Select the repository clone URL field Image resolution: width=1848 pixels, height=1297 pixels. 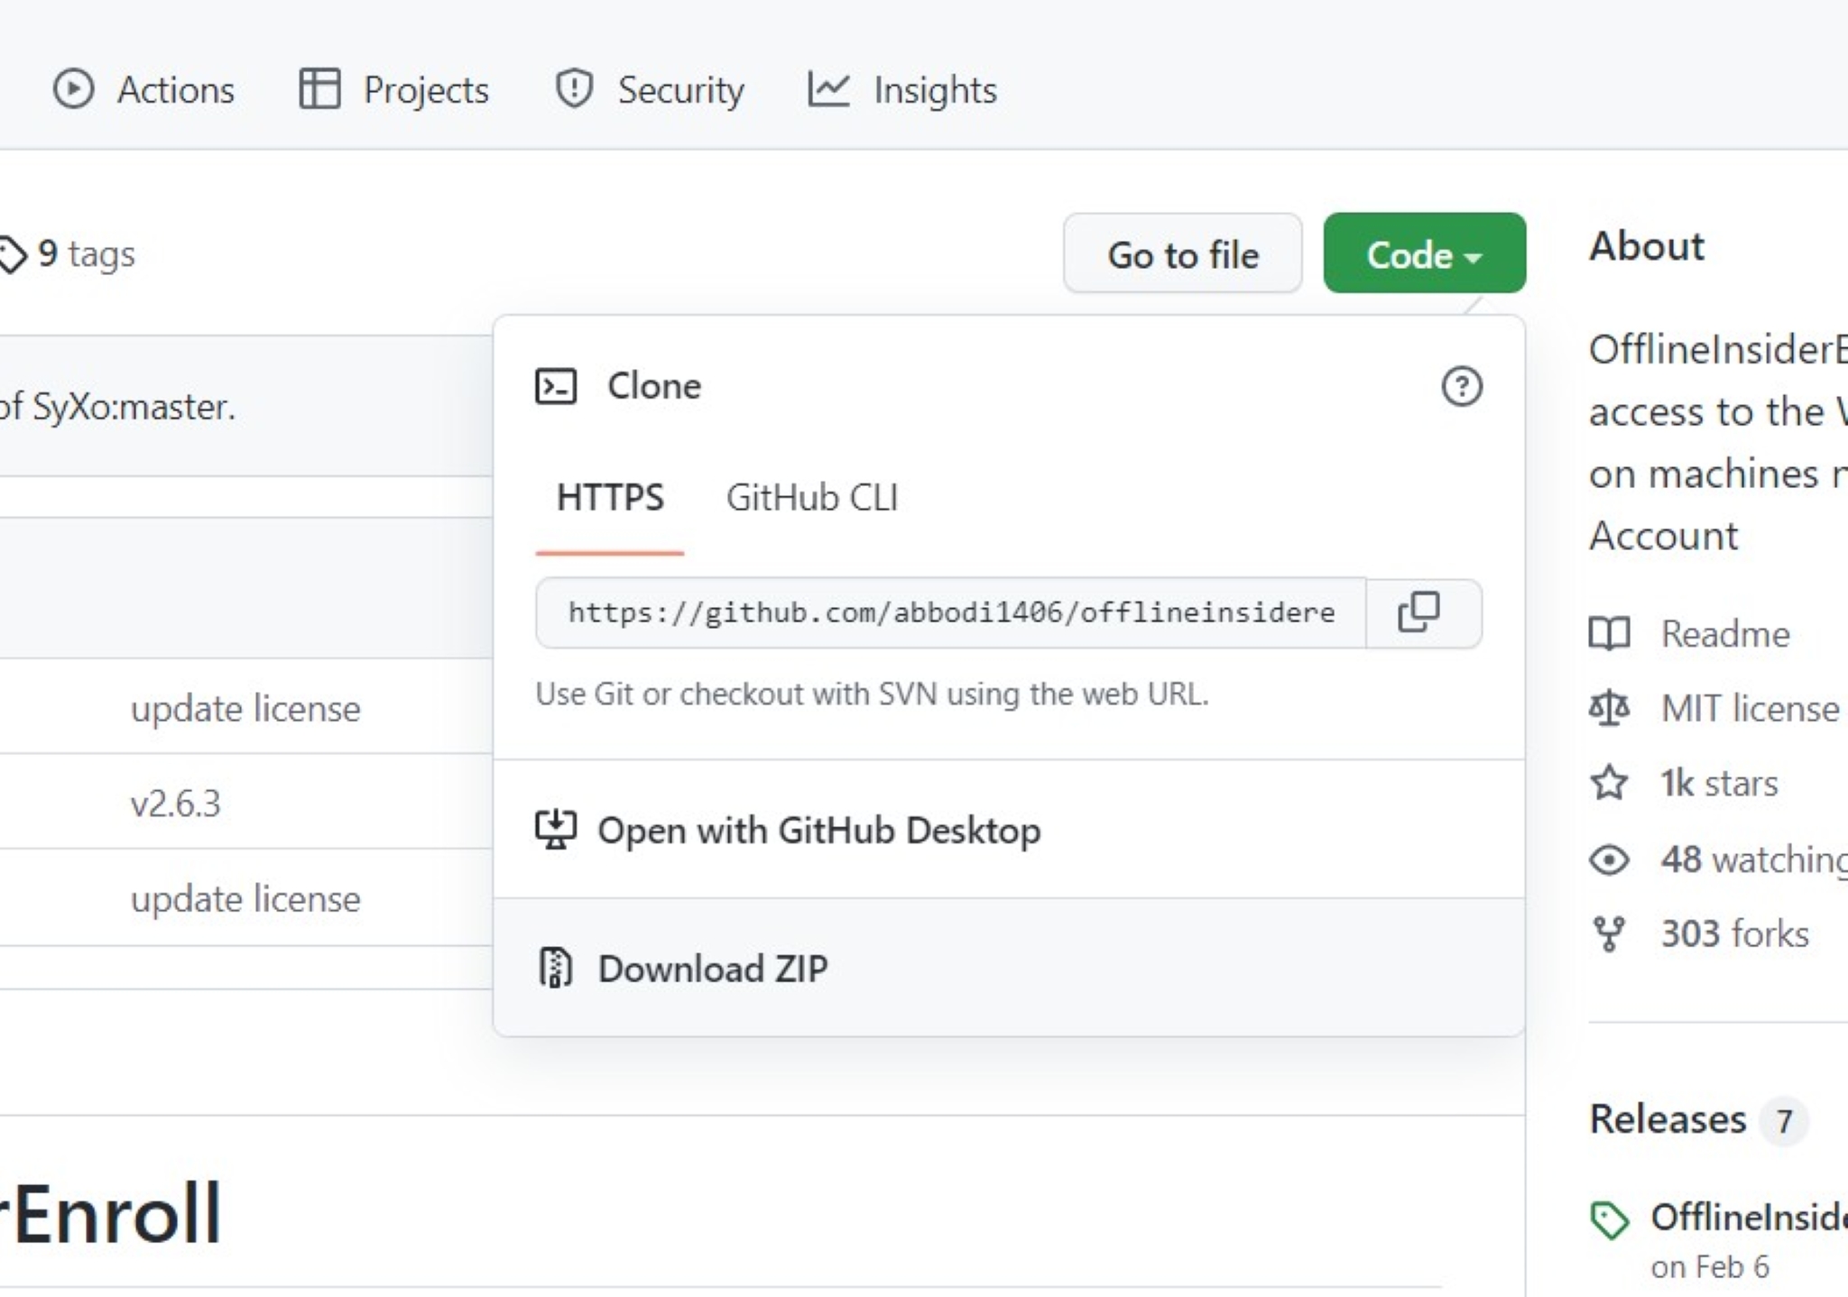point(951,613)
